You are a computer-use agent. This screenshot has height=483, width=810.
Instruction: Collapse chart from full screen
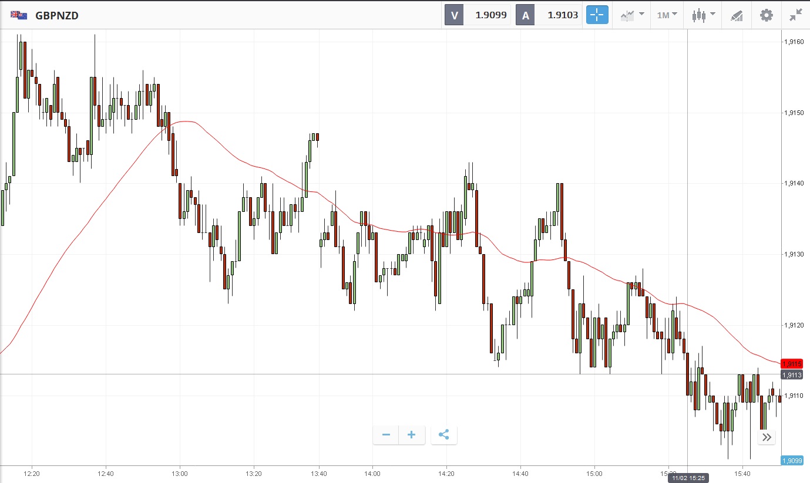click(x=796, y=15)
